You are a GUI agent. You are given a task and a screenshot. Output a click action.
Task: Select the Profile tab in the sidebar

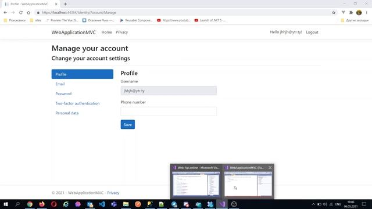click(83, 74)
